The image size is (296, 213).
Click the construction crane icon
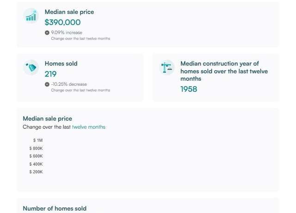click(166, 68)
